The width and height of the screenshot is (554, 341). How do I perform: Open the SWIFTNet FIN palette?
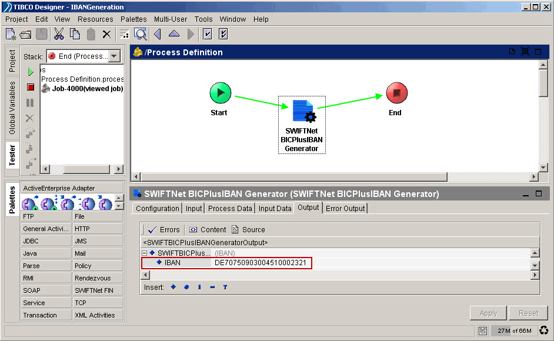(x=98, y=290)
